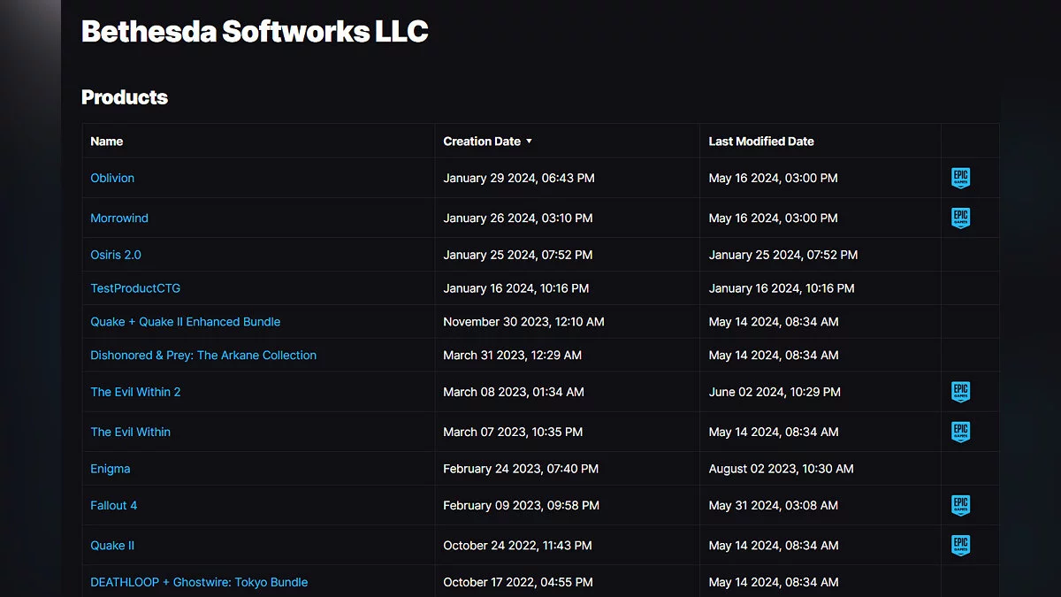
Task: Go to The Evil Within 2 product page
Action: [x=135, y=392]
